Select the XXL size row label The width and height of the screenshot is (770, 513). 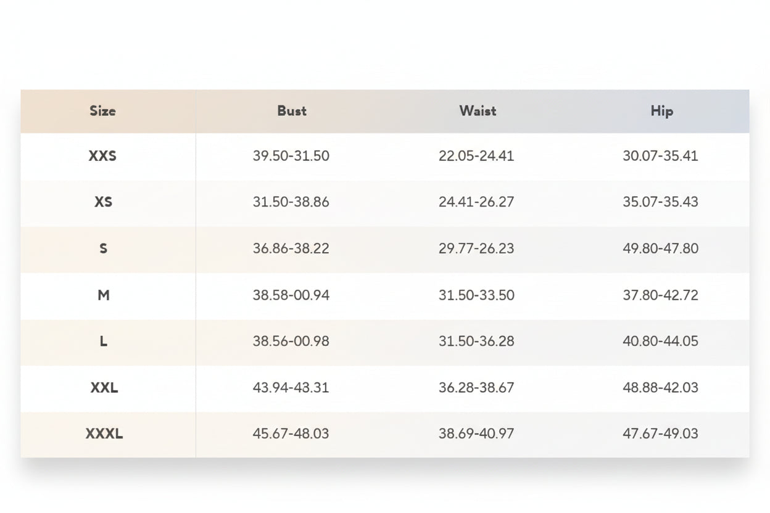tap(104, 388)
